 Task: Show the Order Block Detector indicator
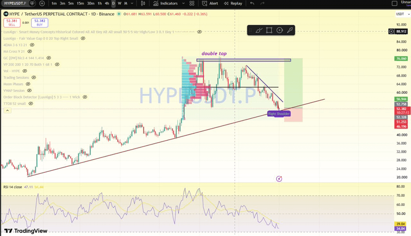(x=85, y=97)
